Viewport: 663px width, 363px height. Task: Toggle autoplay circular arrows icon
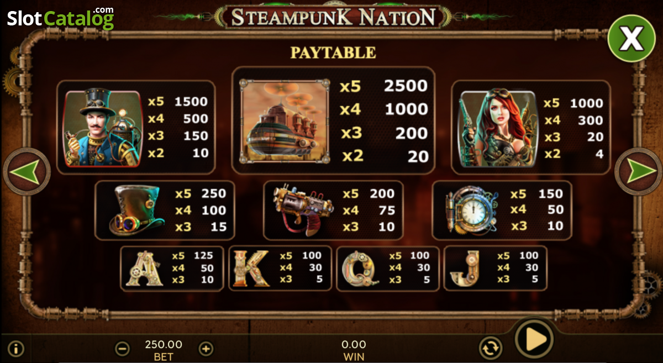(x=490, y=348)
